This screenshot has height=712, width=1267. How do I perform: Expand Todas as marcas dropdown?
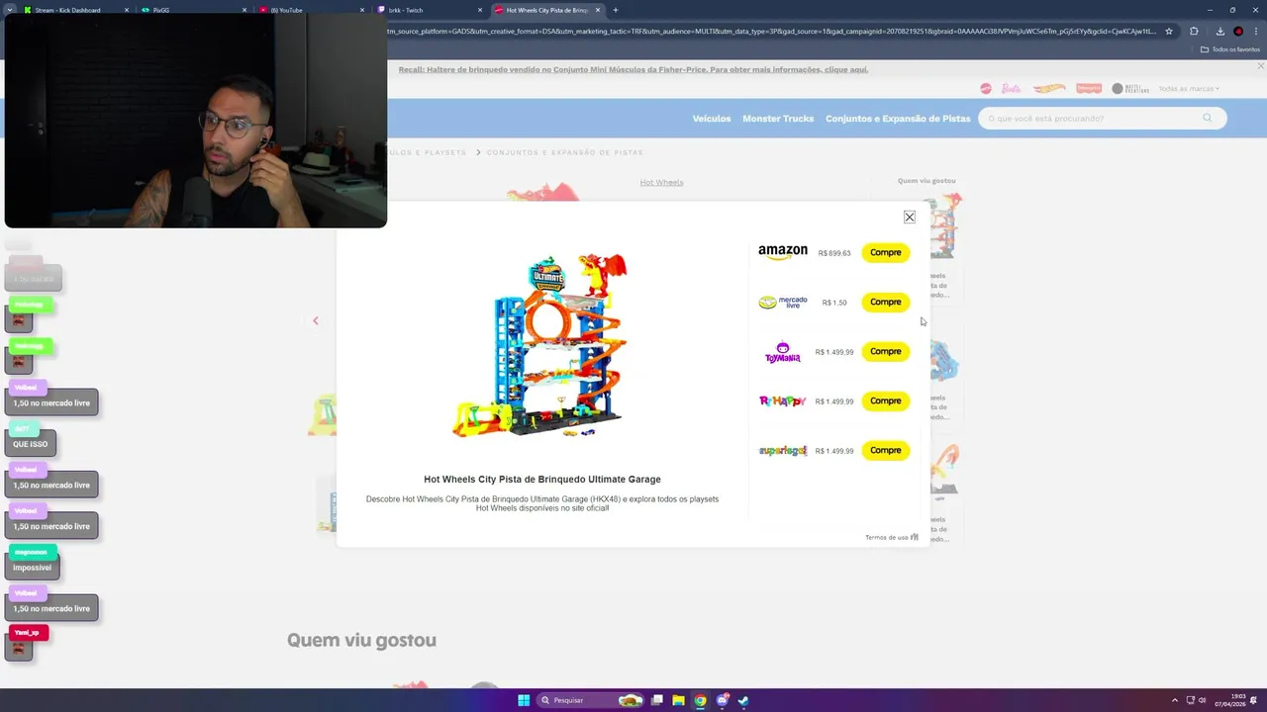1189,89
